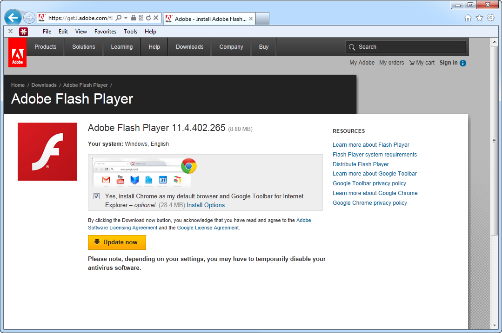Open the address bar dropdown arrow
Screen dimensions: 502x333
point(126,18)
